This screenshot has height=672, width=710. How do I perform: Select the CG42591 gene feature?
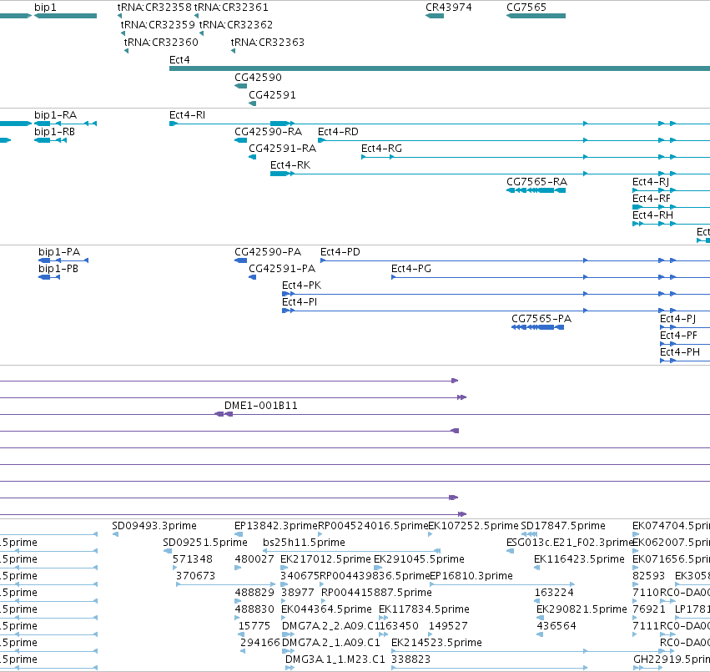point(253,104)
